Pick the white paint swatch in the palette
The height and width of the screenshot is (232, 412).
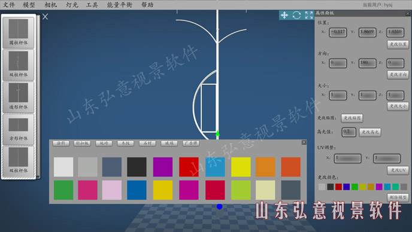[x=63, y=167]
